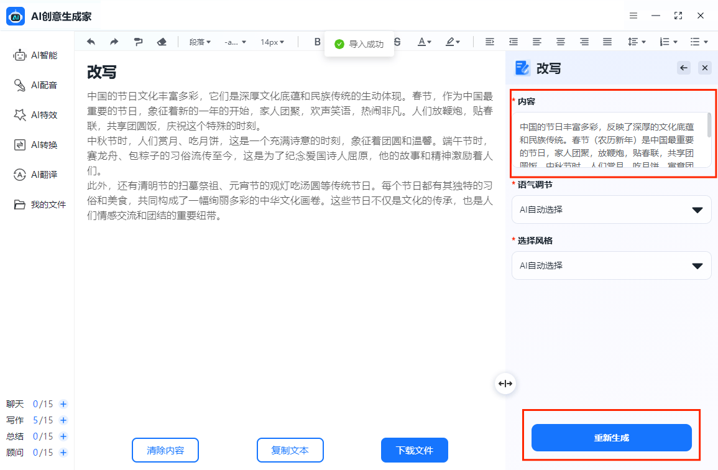Open 我的文件 from the sidebar
Viewport: 718px width, 470px height.
(37, 204)
